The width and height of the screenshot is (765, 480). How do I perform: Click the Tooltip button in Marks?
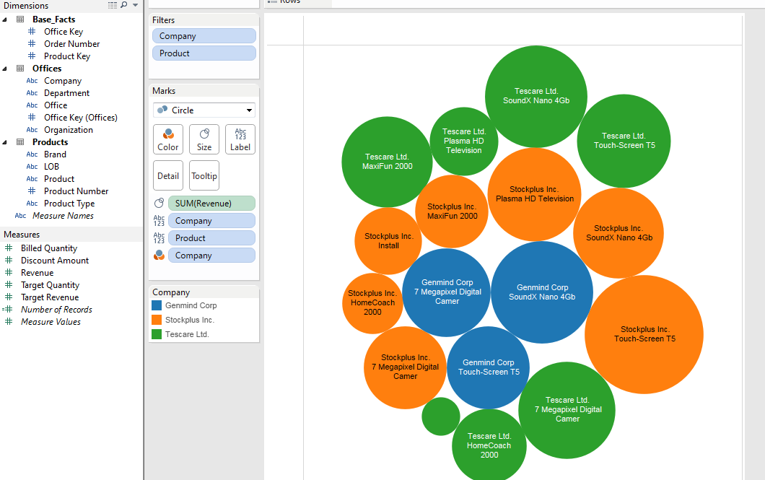204,175
